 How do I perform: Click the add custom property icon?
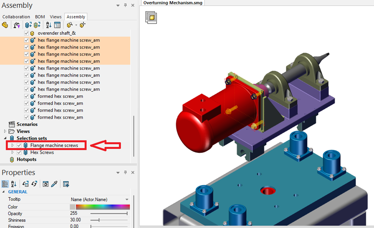pyautogui.click(x=66, y=184)
